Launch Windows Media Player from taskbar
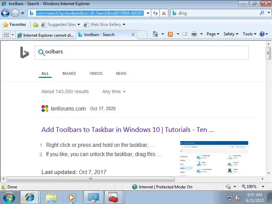The height and width of the screenshot is (204, 272). click(71, 198)
